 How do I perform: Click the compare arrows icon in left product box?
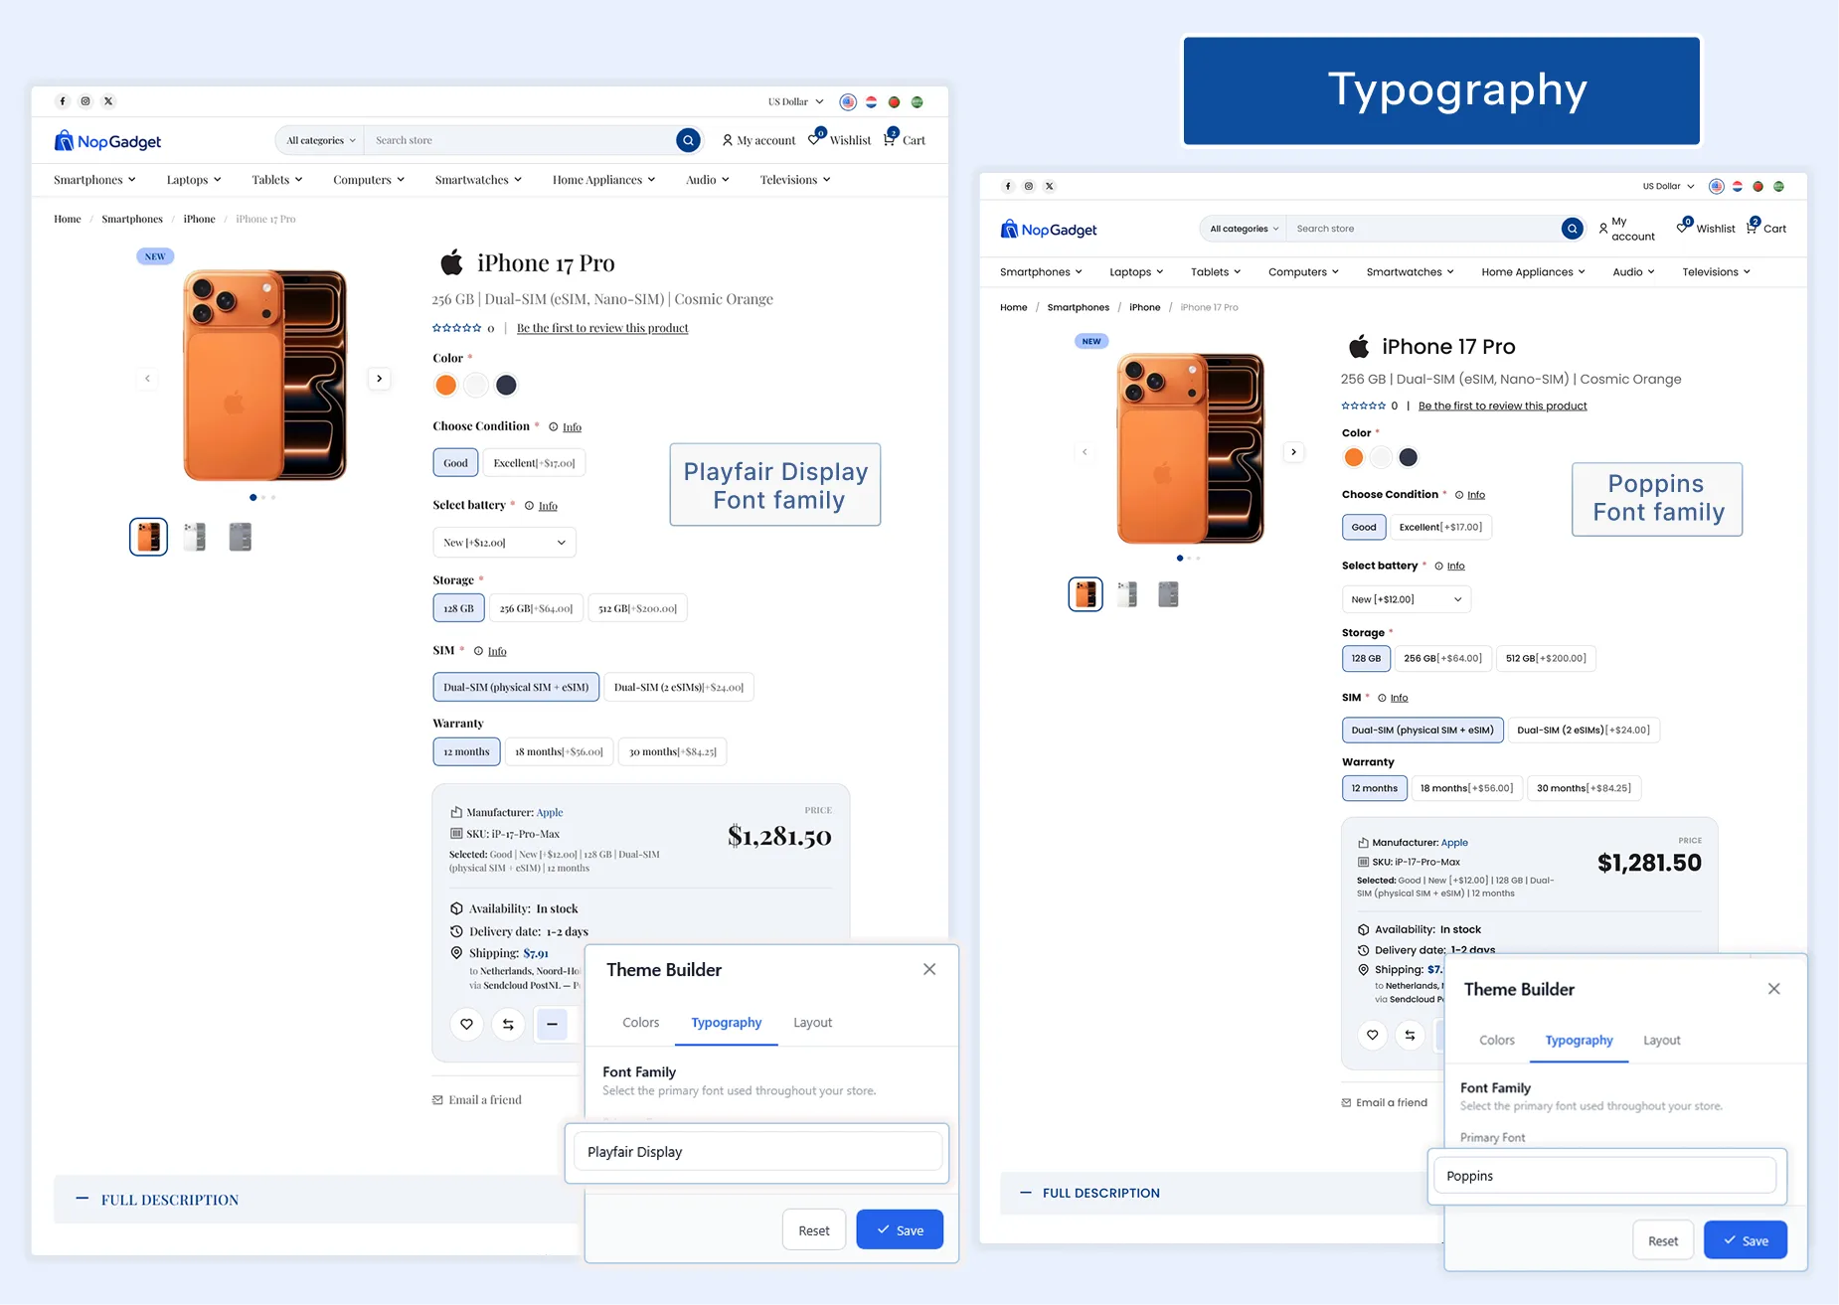coord(508,1024)
